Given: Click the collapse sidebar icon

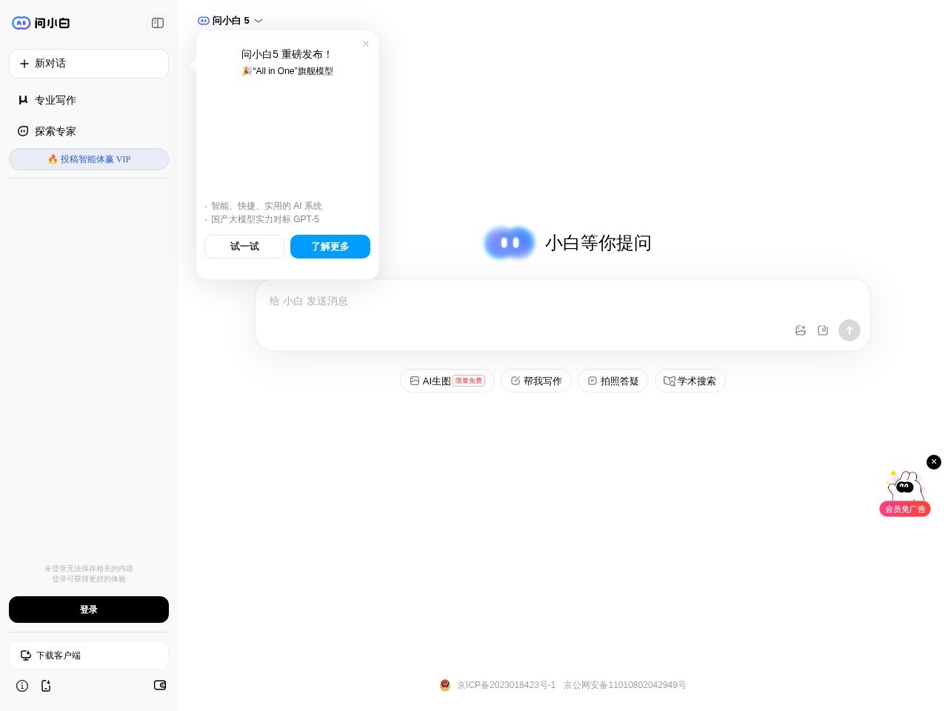Looking at the screenshot, I should (x=158, y=23).
